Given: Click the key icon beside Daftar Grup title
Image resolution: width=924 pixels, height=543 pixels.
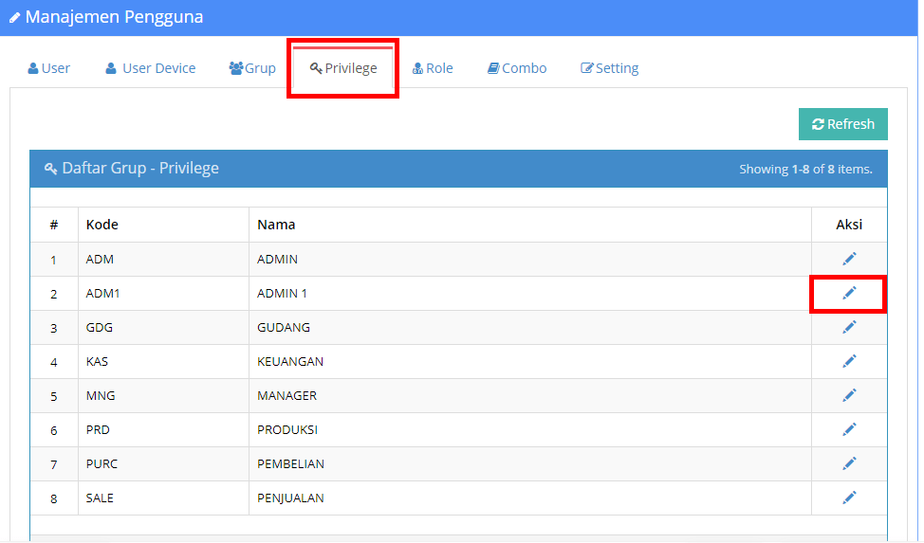Looking at the screenshot, I should point(50,169).
